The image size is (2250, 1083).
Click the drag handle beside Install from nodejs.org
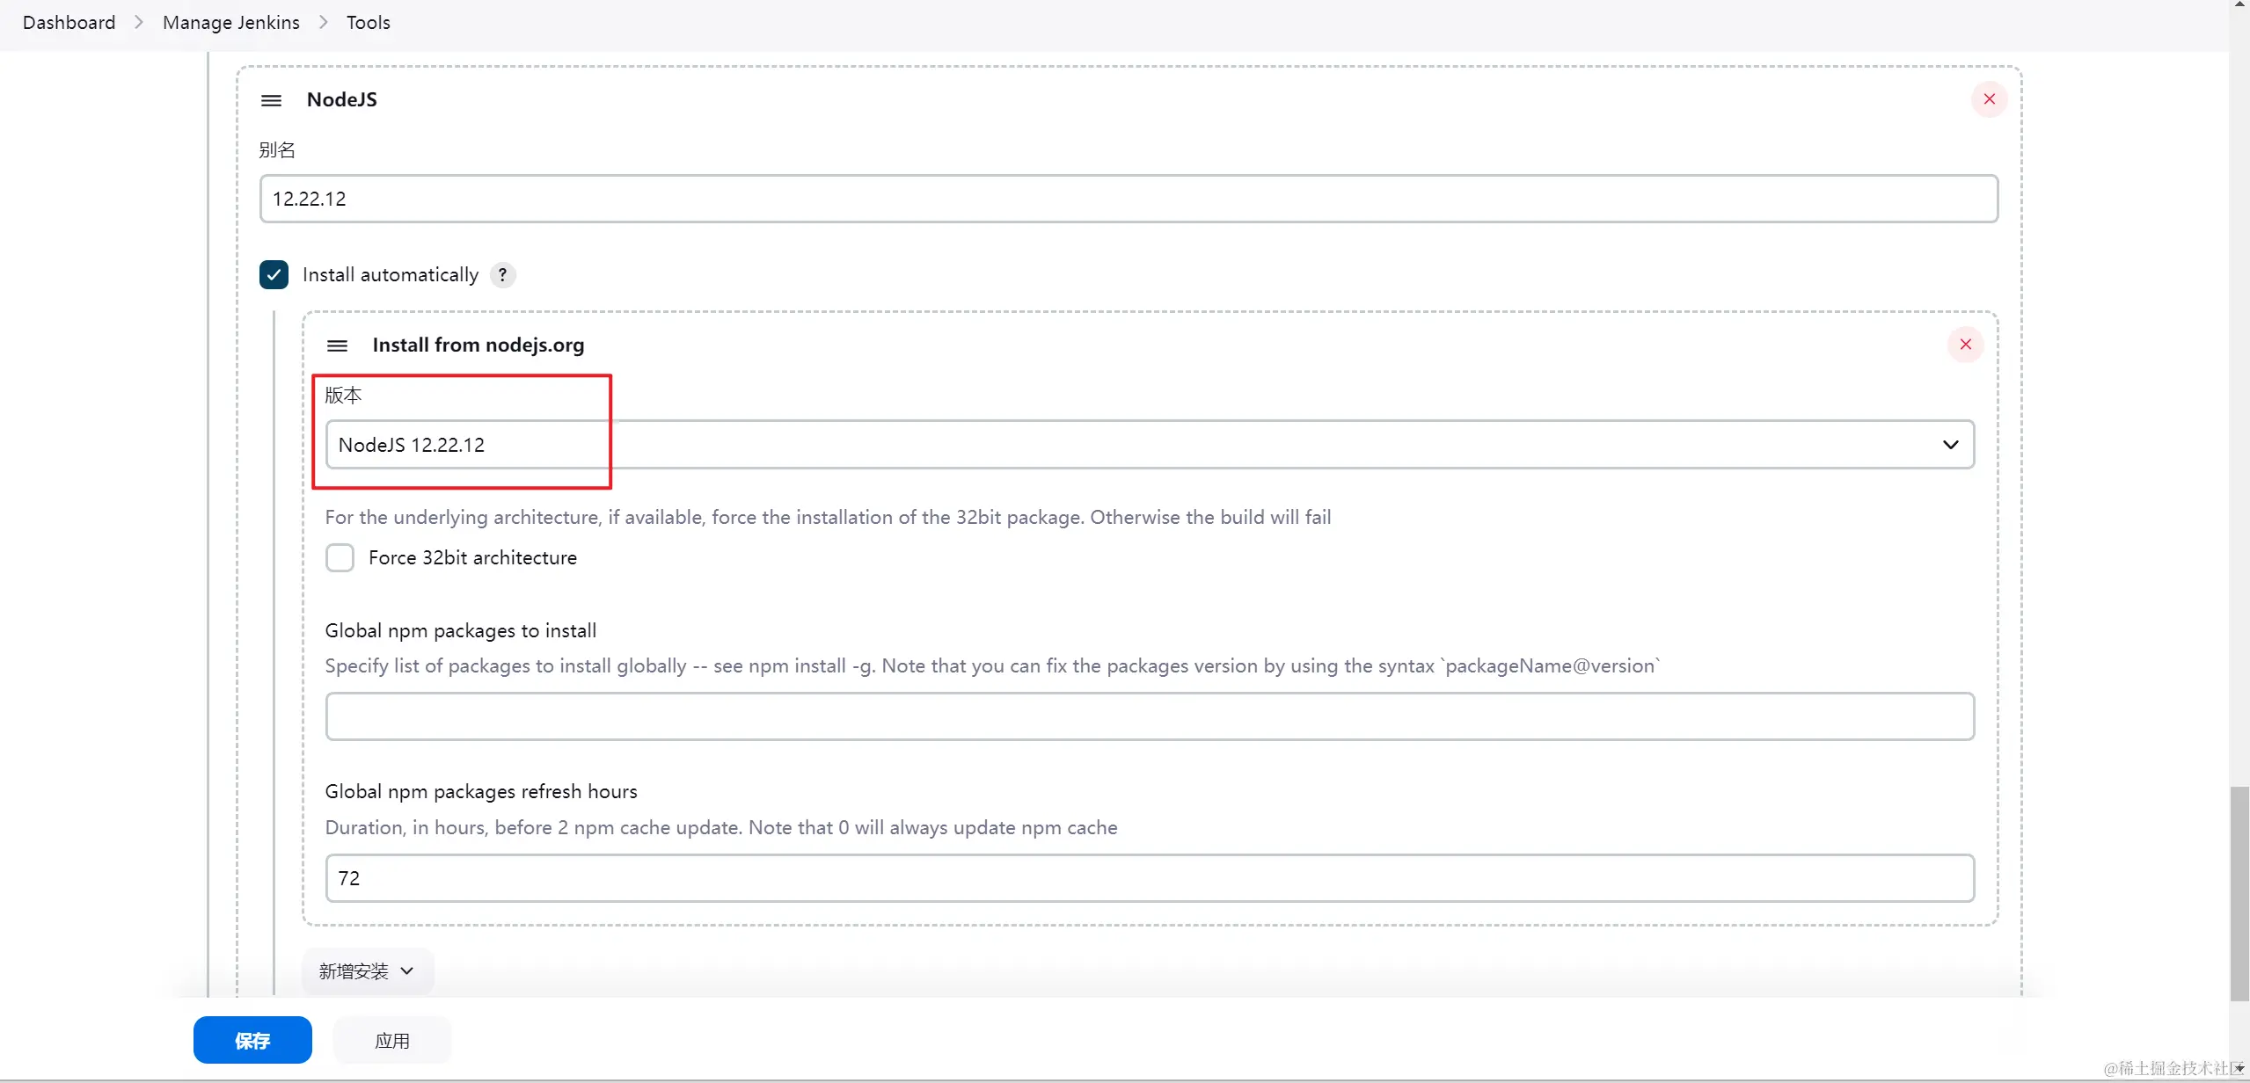337,345
